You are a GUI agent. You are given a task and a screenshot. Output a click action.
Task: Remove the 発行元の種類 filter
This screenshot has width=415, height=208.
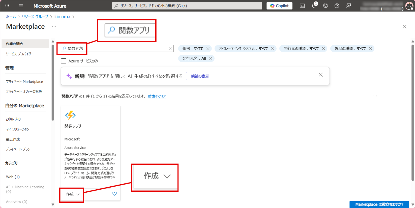[x=324, y=49]
